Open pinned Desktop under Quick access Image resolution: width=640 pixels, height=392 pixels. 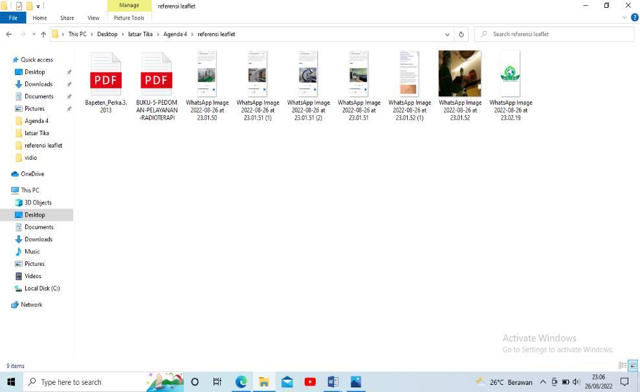[35, 72]
